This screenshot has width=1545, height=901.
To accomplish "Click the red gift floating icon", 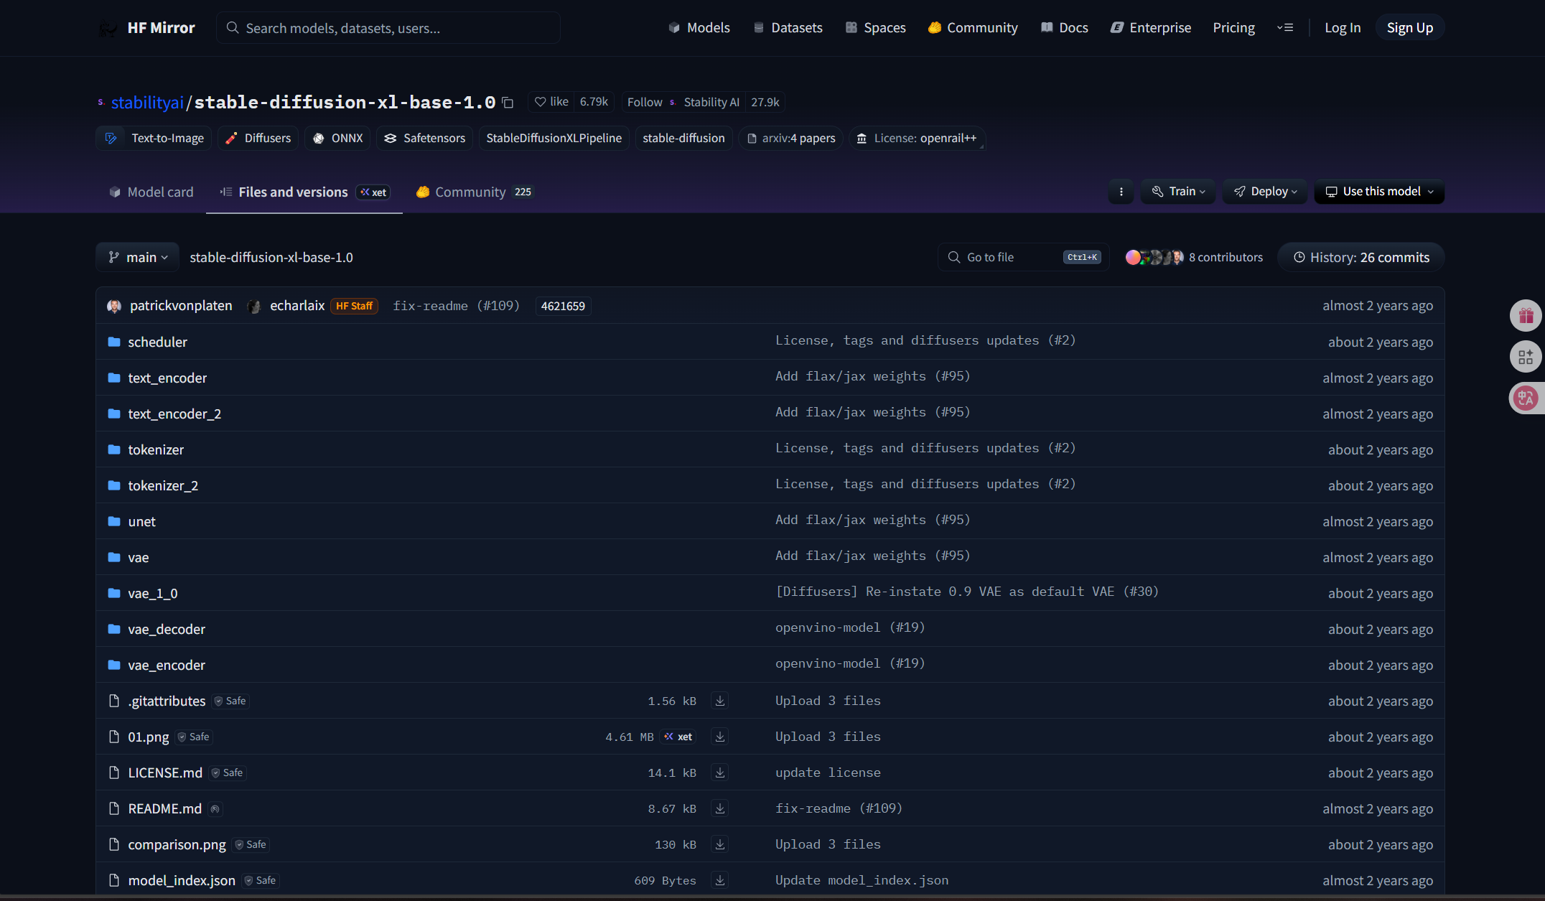I will (1526, 315).
